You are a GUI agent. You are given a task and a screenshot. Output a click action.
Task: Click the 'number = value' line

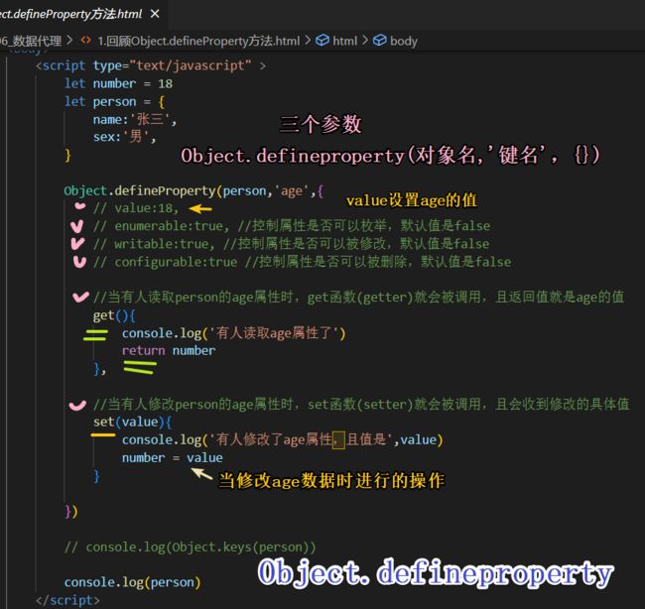[173, 457]
